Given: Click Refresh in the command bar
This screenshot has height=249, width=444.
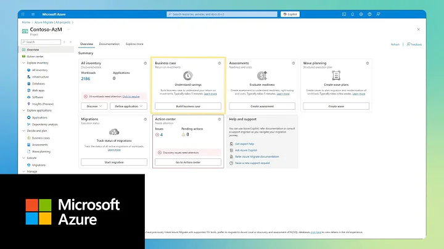Looking at the screenshot, I should (395, 44).
